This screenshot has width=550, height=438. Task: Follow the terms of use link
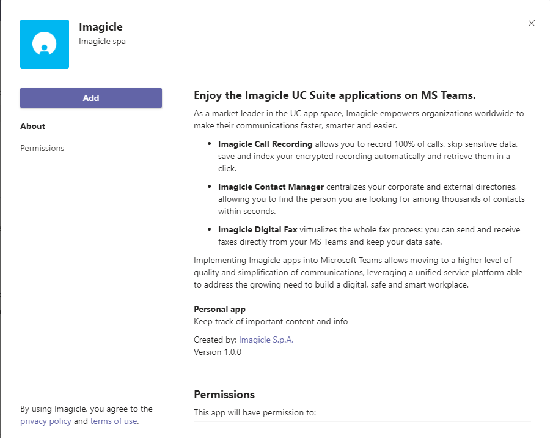114,421
